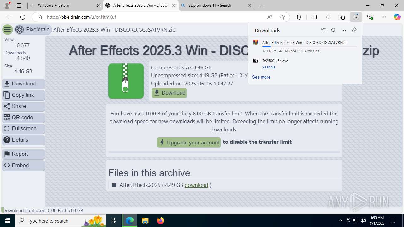
Task: Select the 7z2500-x64.exe download entry
Action: coord(305,63)
